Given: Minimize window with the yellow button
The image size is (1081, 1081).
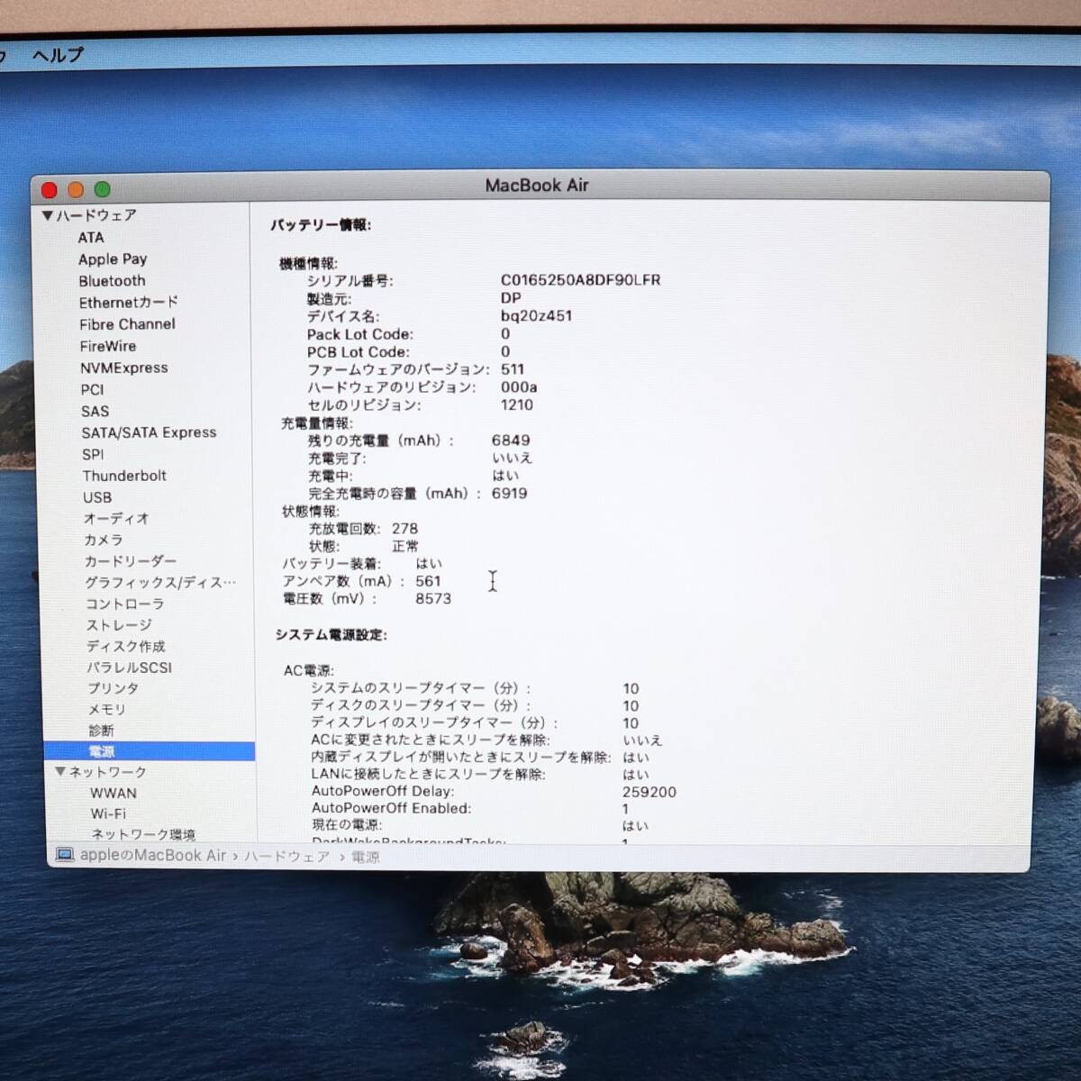Looking at the screenshot, I should tap(76, 189).
